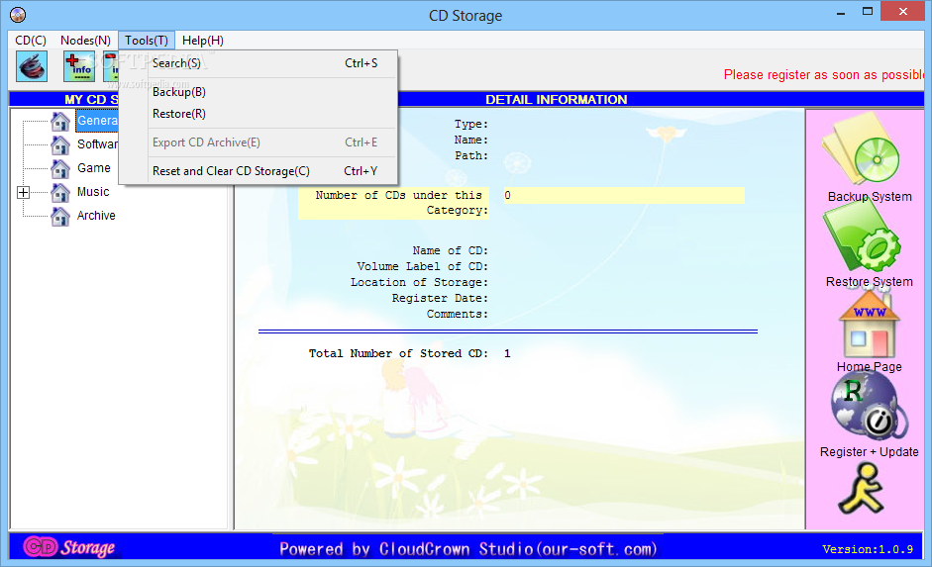Choose Search(S) from Tools menu
This screenshot has width=932, height=567.
point(259,63)
